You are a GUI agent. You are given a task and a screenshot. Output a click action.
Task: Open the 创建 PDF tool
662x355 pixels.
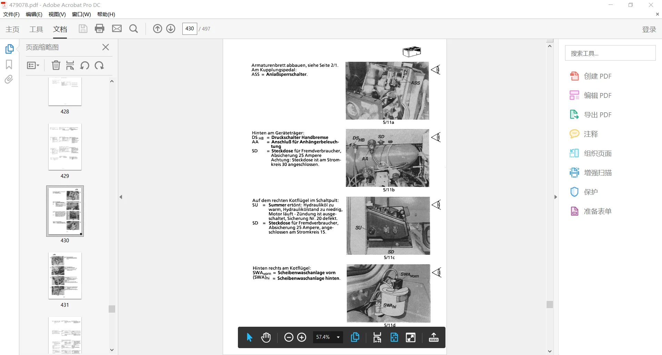(591, 76)
